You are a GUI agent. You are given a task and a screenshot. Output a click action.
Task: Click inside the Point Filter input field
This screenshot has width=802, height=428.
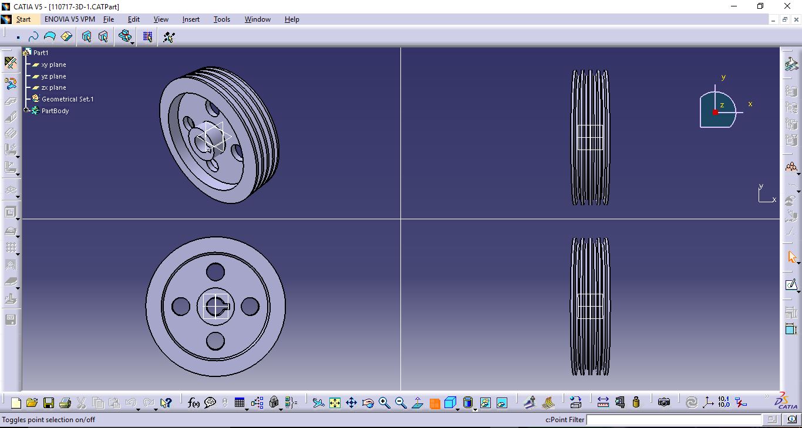675,420
